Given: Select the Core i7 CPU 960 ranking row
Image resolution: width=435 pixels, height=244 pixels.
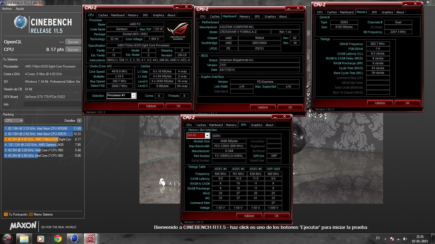Looking at the screenshot, I should [x=43, y=150].
